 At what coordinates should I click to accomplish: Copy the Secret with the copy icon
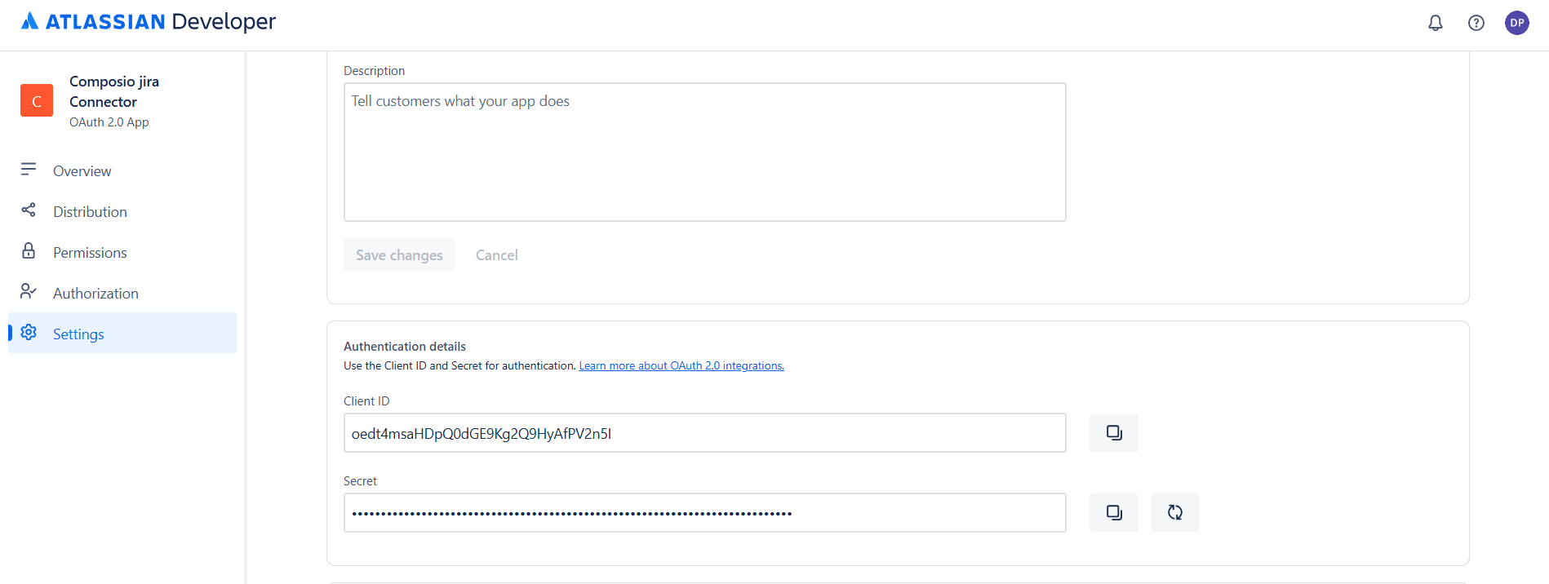pyautogui.click(x=1114, y=512)
